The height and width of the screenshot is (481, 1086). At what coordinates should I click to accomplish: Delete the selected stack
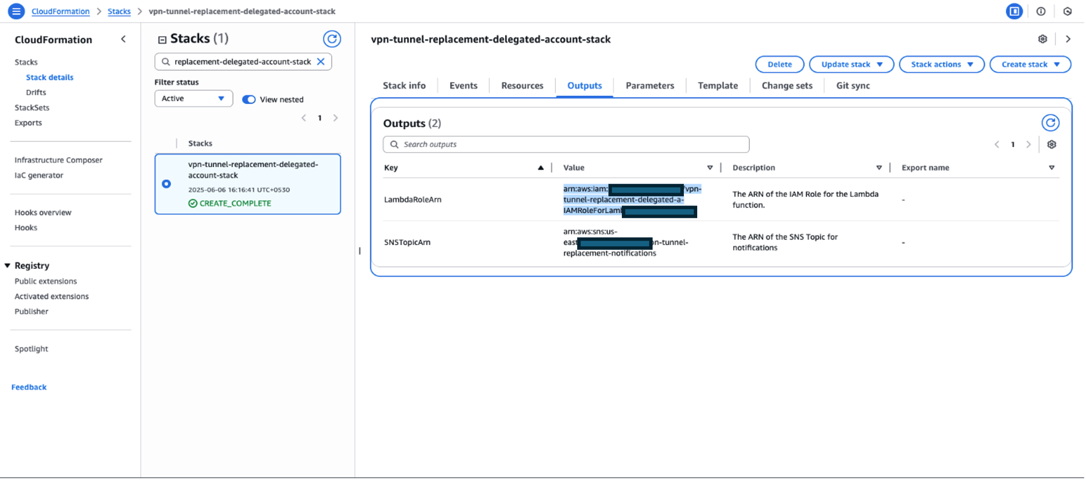pos(779,64)
